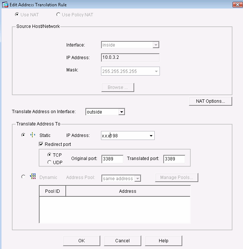Click the ASDM app icon in title bar

5,5
